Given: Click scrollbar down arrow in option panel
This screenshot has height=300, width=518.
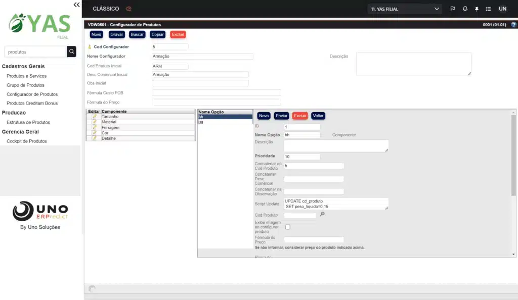Looking at the screenshot, I should click(x=513, y=255).
